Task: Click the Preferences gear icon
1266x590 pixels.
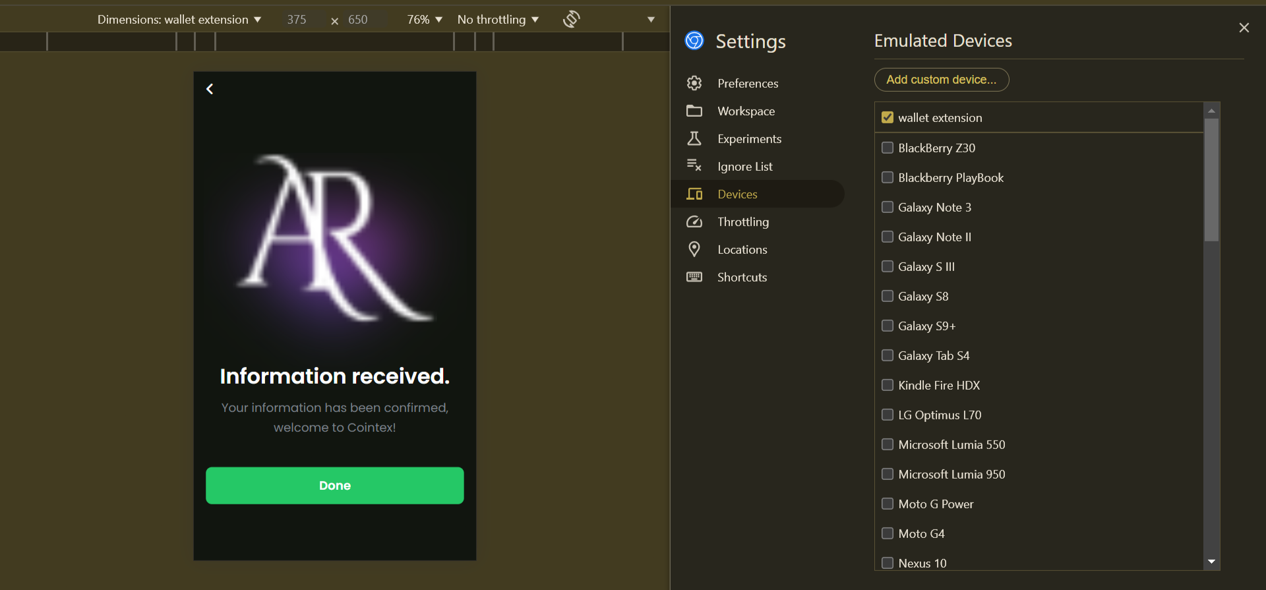Action: point(694,83)
